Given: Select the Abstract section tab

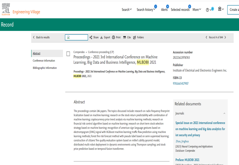Looking at the screenshot, I should tap(47, 53).
